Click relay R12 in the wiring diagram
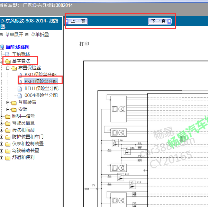 (x=132, y=185)
